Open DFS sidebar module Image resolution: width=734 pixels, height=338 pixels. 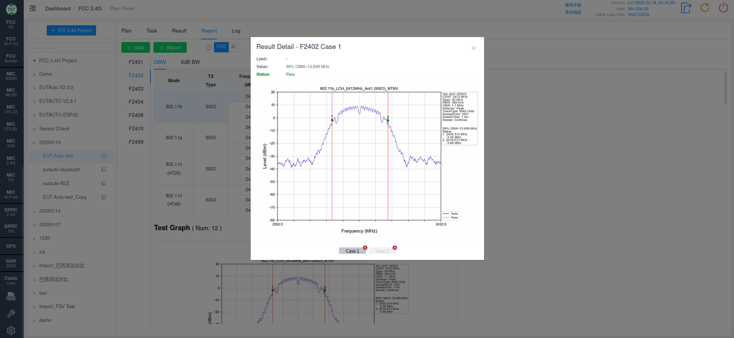click(x=11, y=246)
